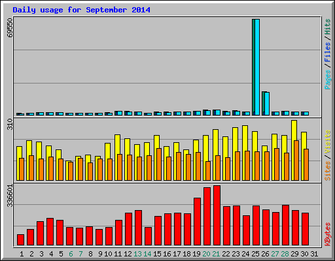Click the 'Daily usage for September 2014' title
Screen dimensions: 335x261
(x=81, y=10)
